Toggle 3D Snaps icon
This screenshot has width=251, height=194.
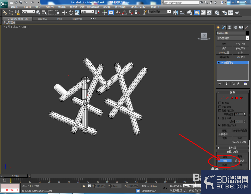pos(118,13)
